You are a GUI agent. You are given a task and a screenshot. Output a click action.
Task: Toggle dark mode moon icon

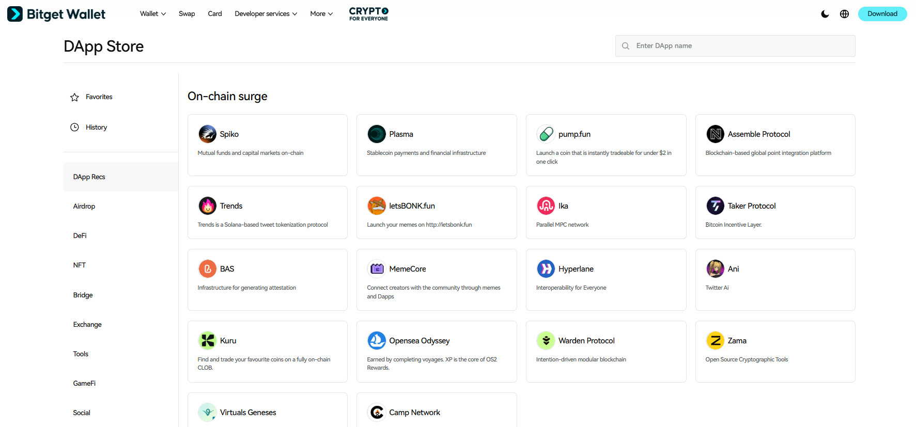click(825, 14)
